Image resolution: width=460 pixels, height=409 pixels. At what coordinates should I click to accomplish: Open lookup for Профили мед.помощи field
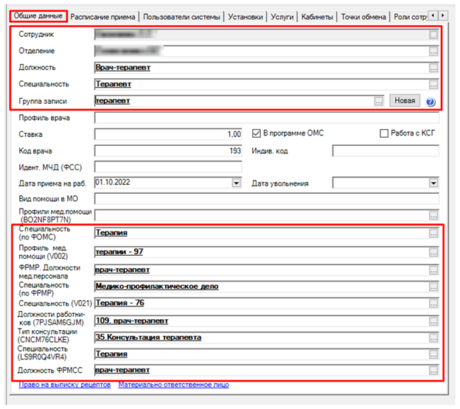(x=433, y=215)
